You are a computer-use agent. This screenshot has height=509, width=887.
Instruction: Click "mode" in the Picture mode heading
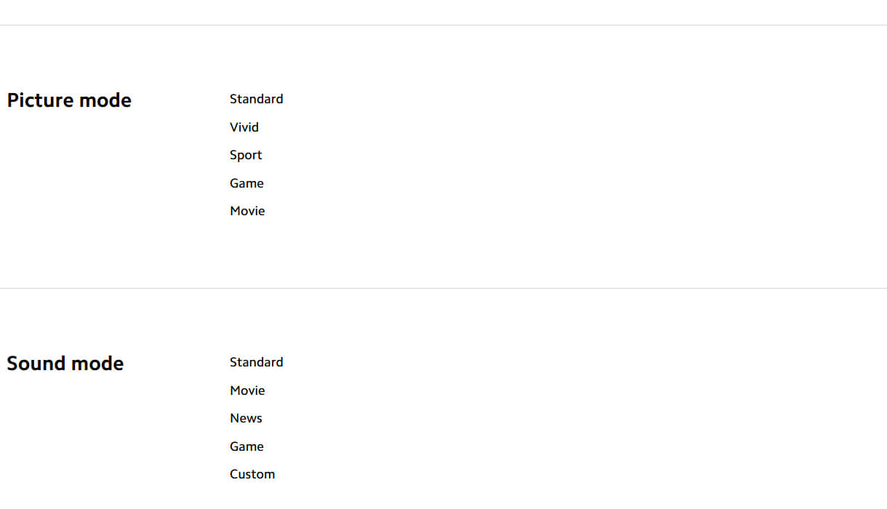(x=105, y=100)
